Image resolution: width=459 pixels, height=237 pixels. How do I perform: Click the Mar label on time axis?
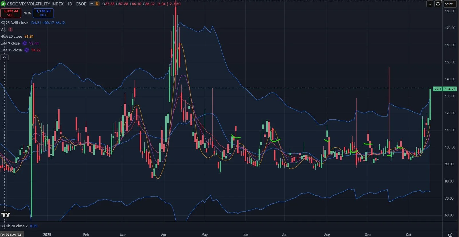click(123, 235)
